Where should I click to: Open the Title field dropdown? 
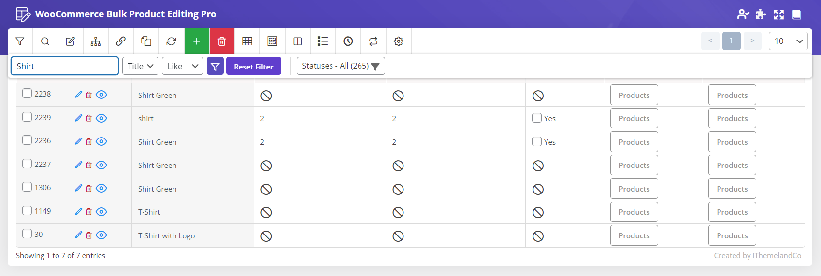click(140, 66)
